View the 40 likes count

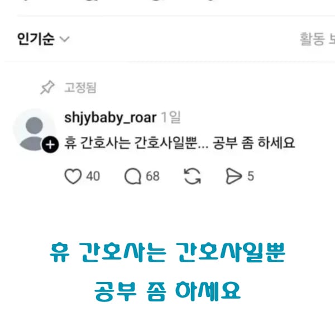(93, 176)
